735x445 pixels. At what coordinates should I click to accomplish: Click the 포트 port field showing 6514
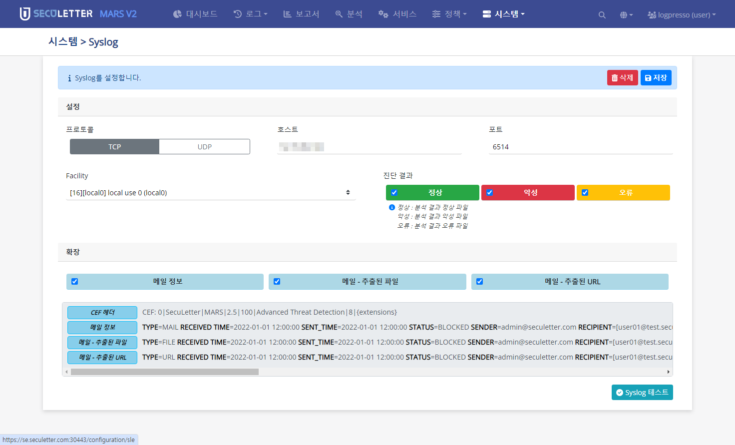tap(581, 147)
